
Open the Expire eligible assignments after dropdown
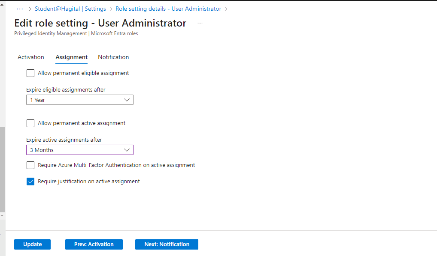pos(79,100)
